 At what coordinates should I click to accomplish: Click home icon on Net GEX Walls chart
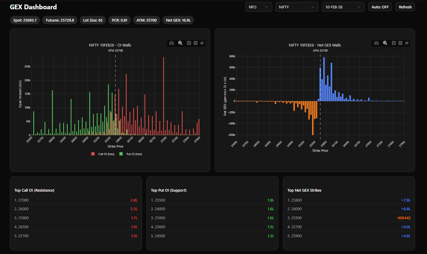pos(407,43)
